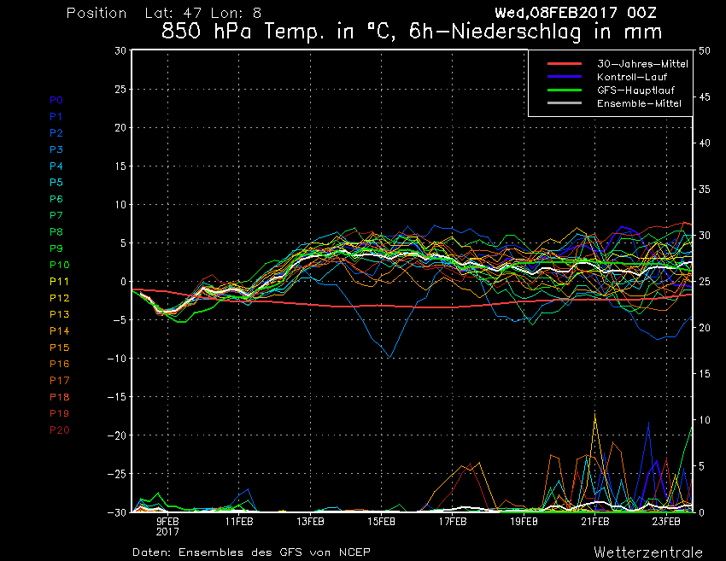726x561 pixels.
Task: Click the green P9 label
Action: (56, 248)
